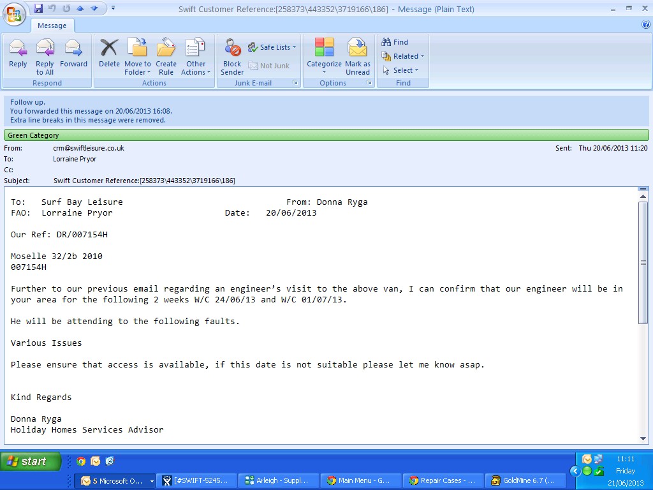Open Move to Folder menu

(138, 57)
